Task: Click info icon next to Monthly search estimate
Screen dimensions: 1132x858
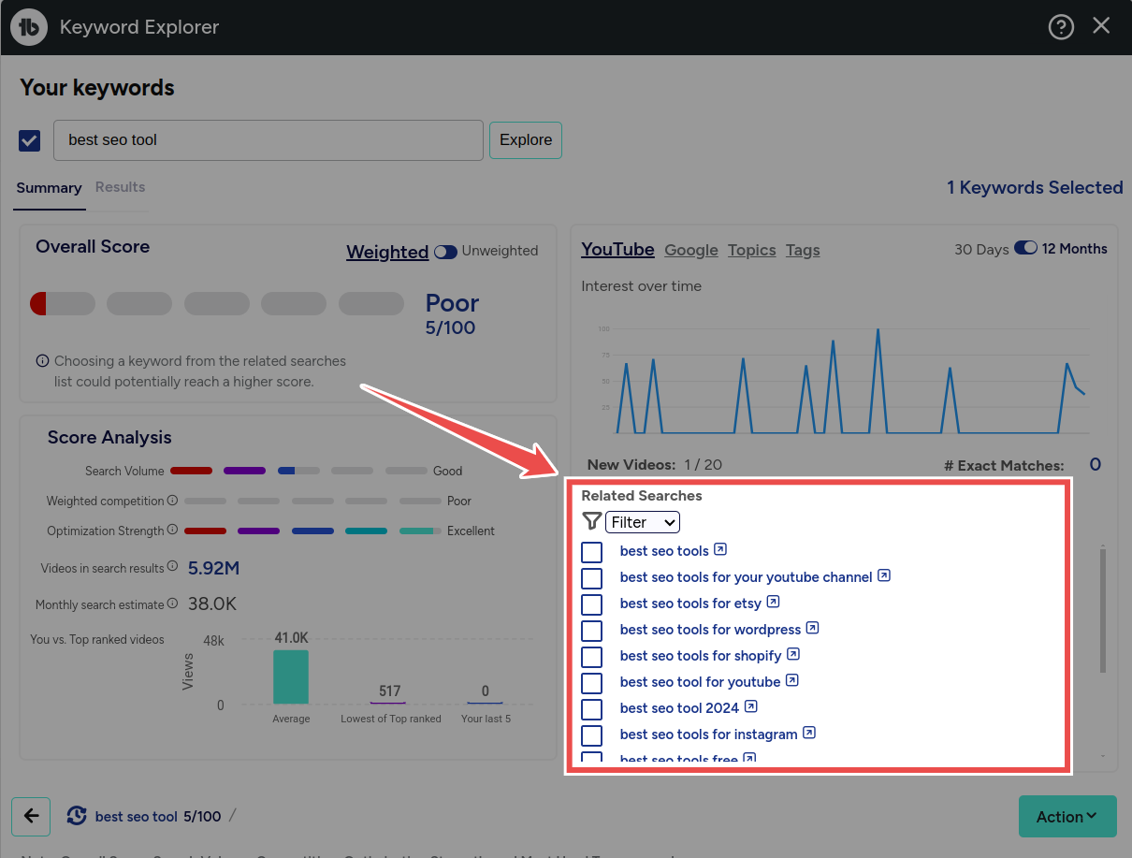Action: tap(172, 604)
